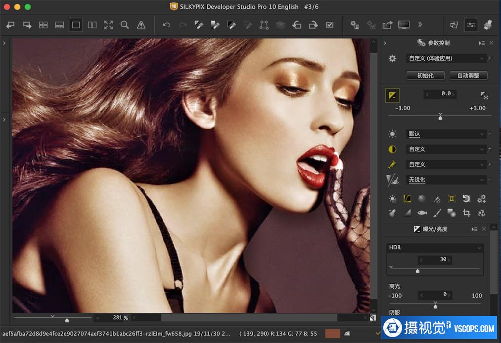Viewport: 501px width, 343px height.
Task: Click the horizontal scrollbar under the preview
Action: [x=249, y=317]
